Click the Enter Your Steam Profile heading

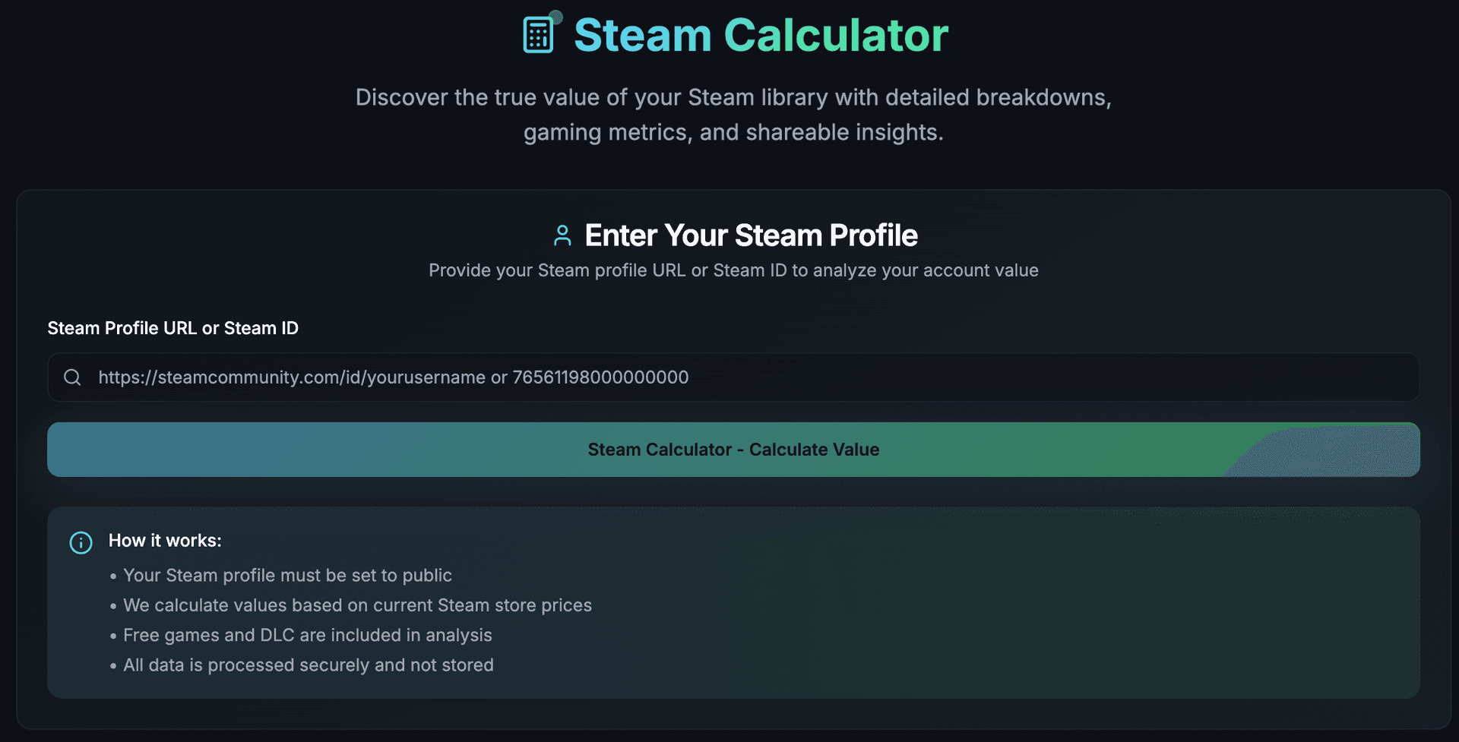tap(750, 235)
